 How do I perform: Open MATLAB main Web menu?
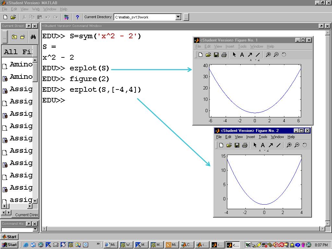(x=36, y=9)
